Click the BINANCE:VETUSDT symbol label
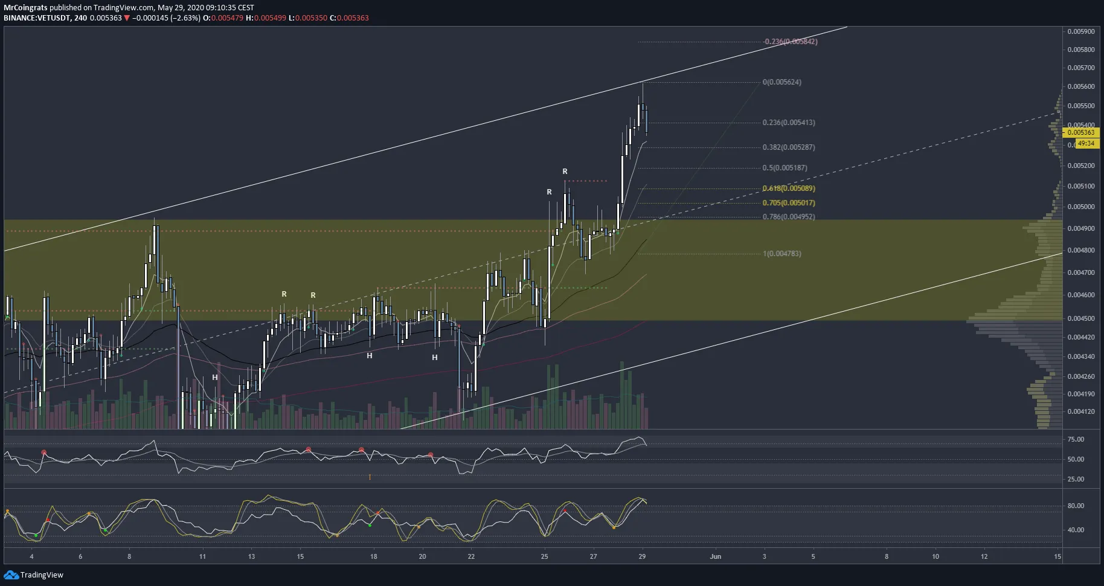Image resolution: width=1104 pixels, height=586 pixels. pos(37,18)
